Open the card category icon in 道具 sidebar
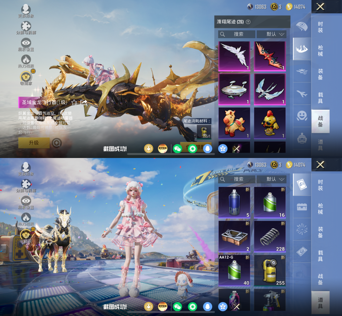This screenshot has height=316, width=342. point(302,185)
